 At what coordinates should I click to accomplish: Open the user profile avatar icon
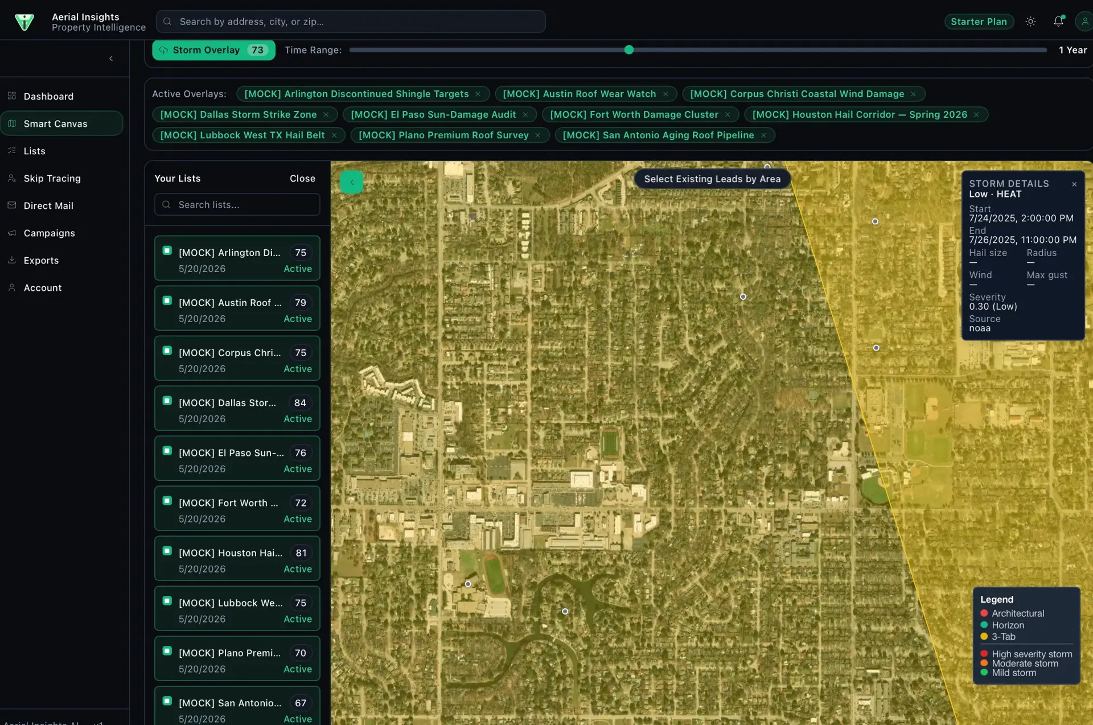[1084, 22]
